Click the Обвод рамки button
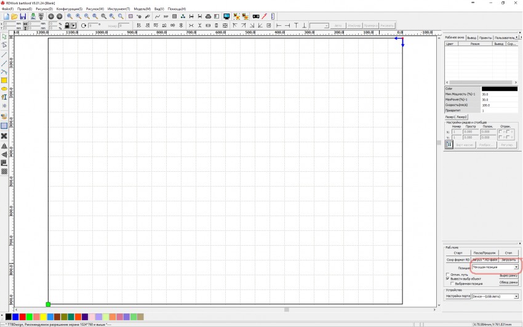Screen dimensions: 523x327 tap(508, 282)
